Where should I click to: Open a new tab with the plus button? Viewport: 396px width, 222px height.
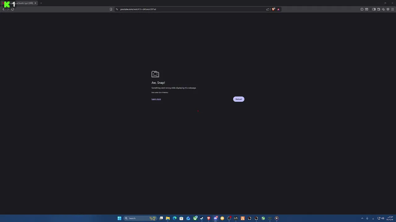click(x=41, y=3)
